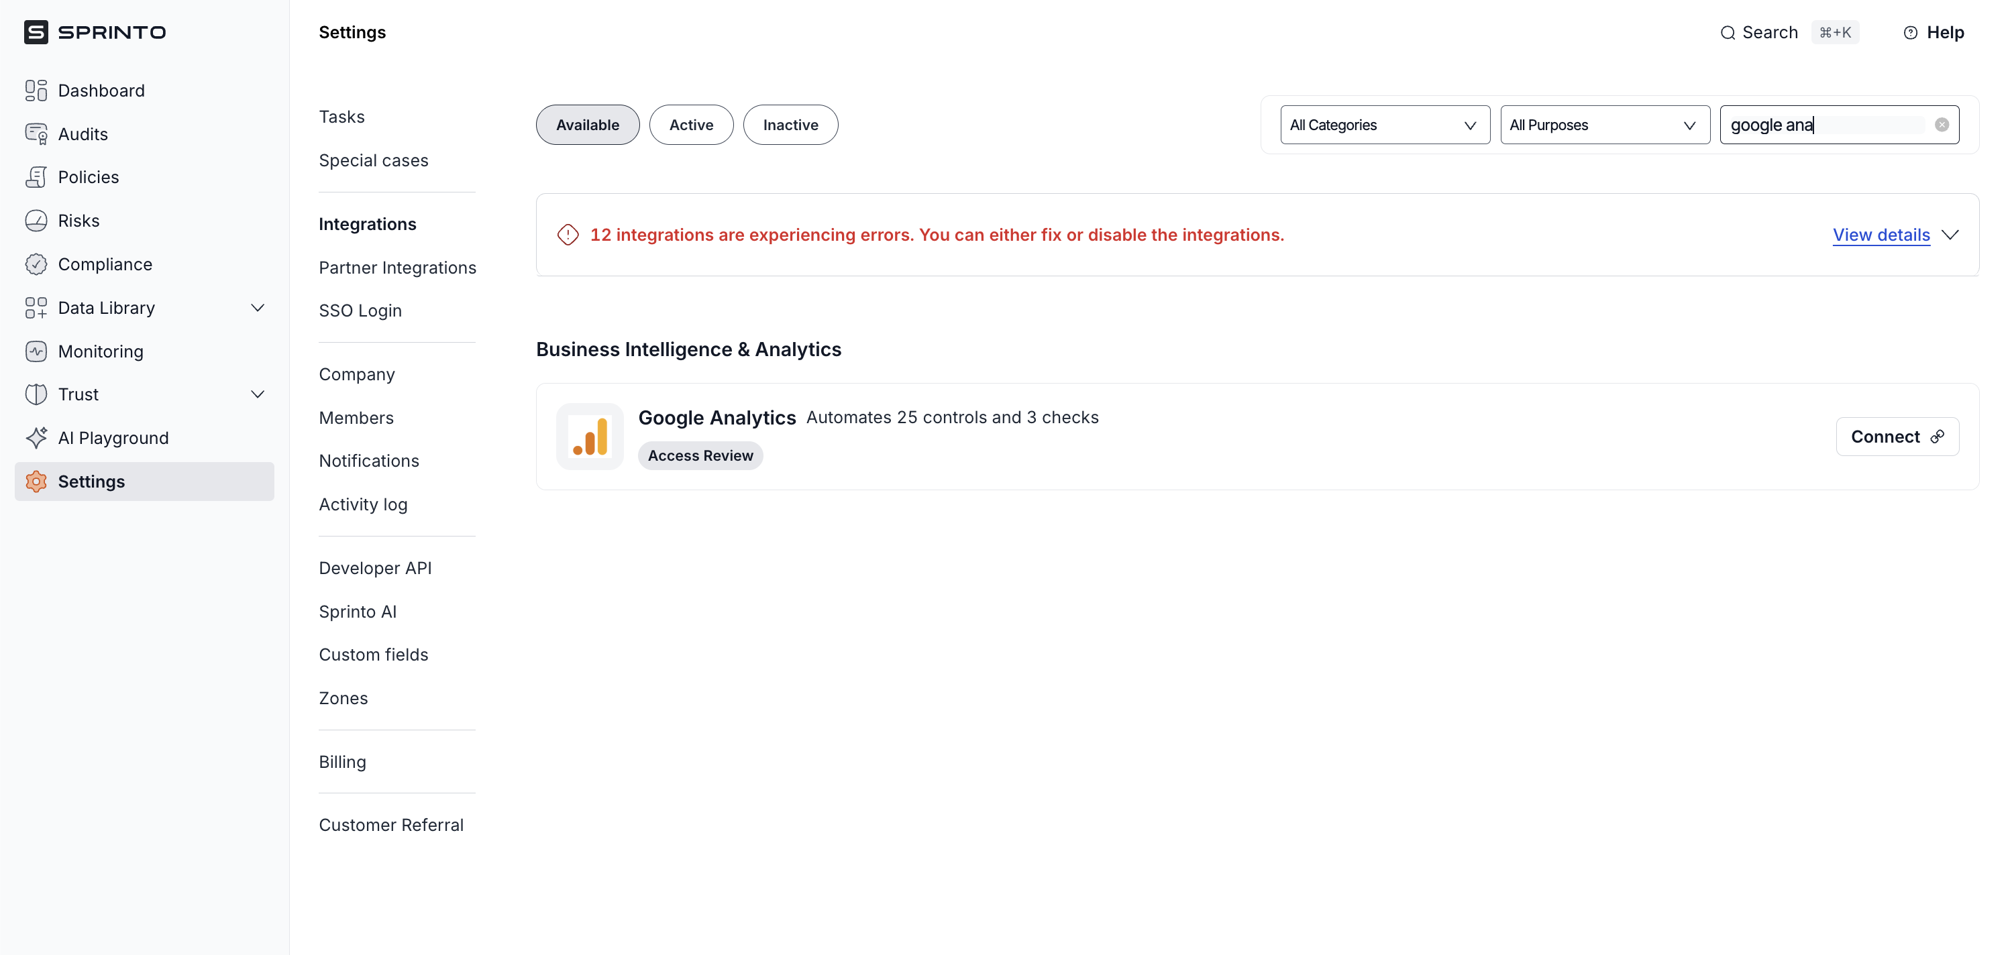2010x955 pixels.
Task: Connect the Google Analytics integration
Action: [x=1896, y=437]
